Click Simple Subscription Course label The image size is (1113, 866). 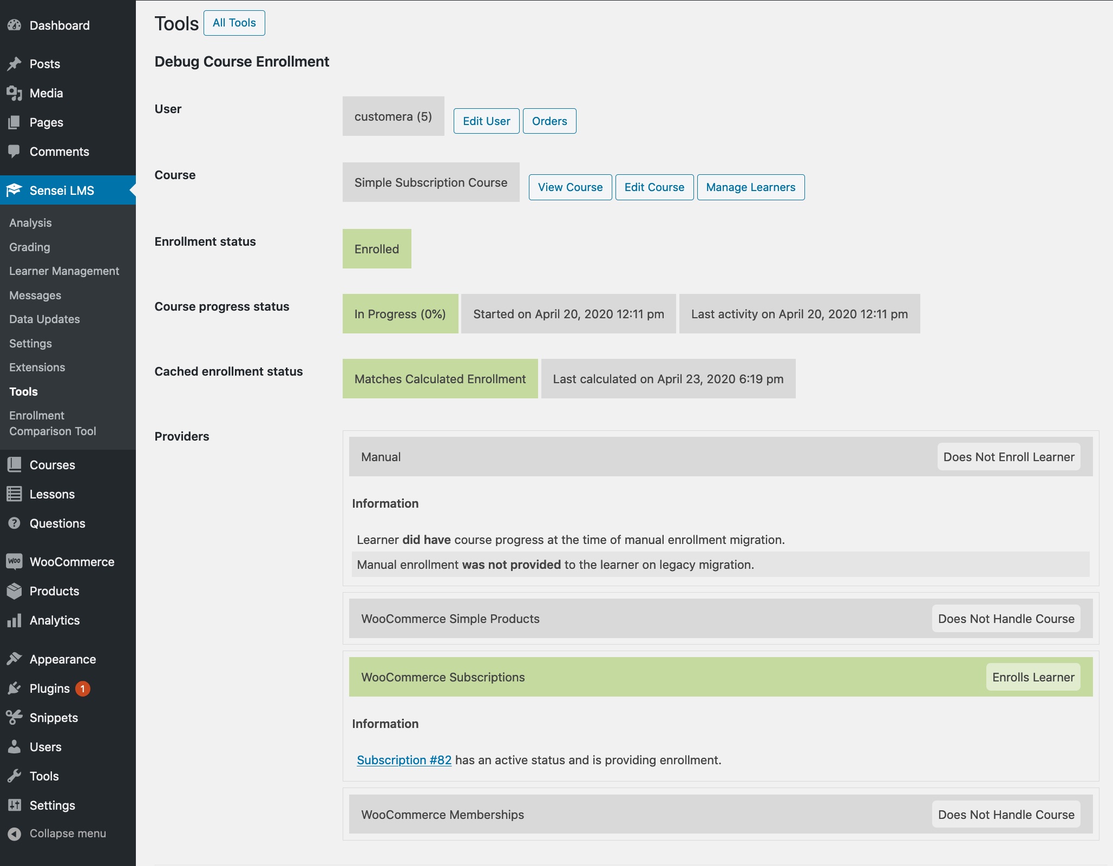431,182
